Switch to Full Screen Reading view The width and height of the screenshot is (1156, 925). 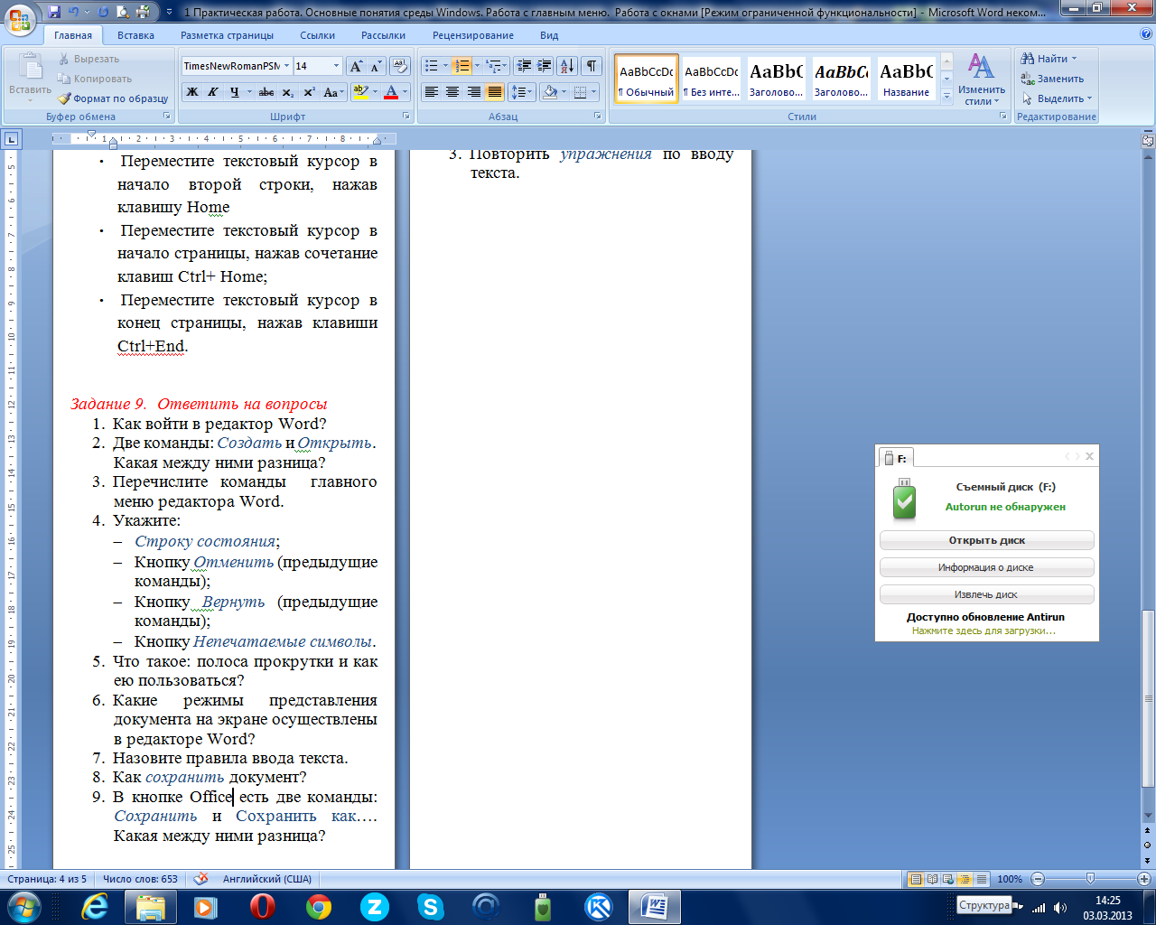(x=932, y=879)
